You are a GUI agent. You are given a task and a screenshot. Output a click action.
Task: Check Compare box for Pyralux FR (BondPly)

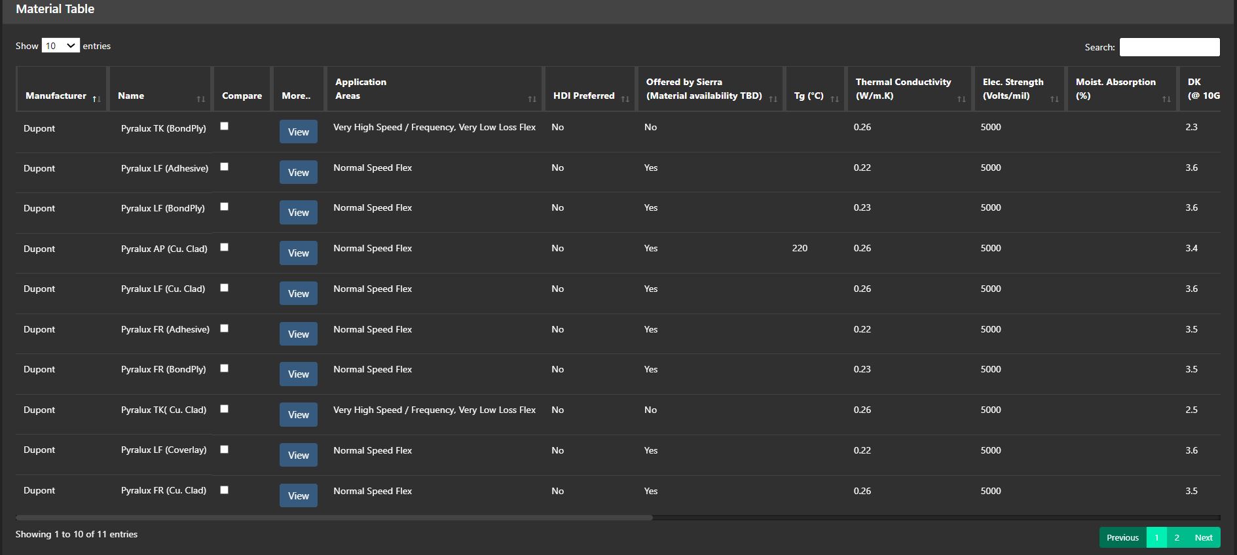225,368
